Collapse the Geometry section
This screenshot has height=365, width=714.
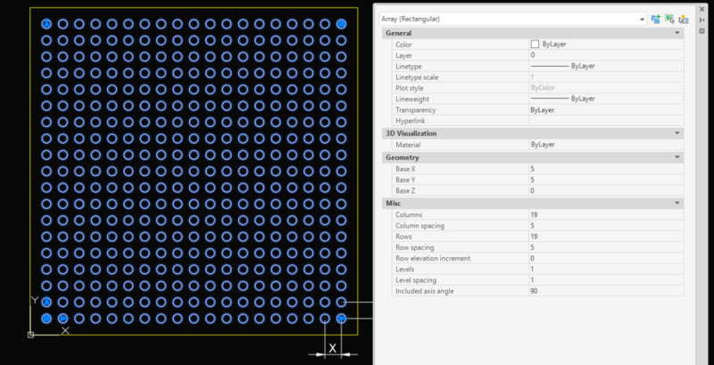pyautogui.click(x=677, y=157)
